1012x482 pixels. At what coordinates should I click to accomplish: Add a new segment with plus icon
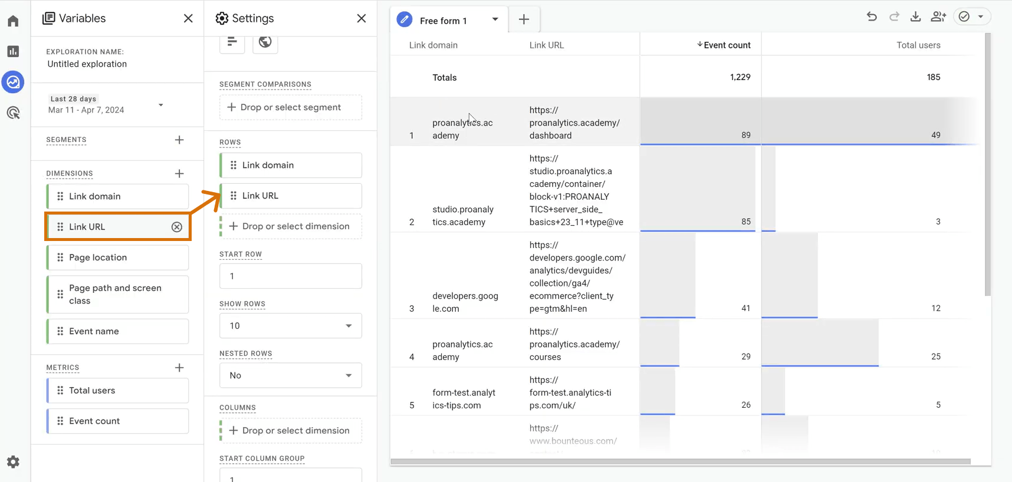[x=179, y=140]
